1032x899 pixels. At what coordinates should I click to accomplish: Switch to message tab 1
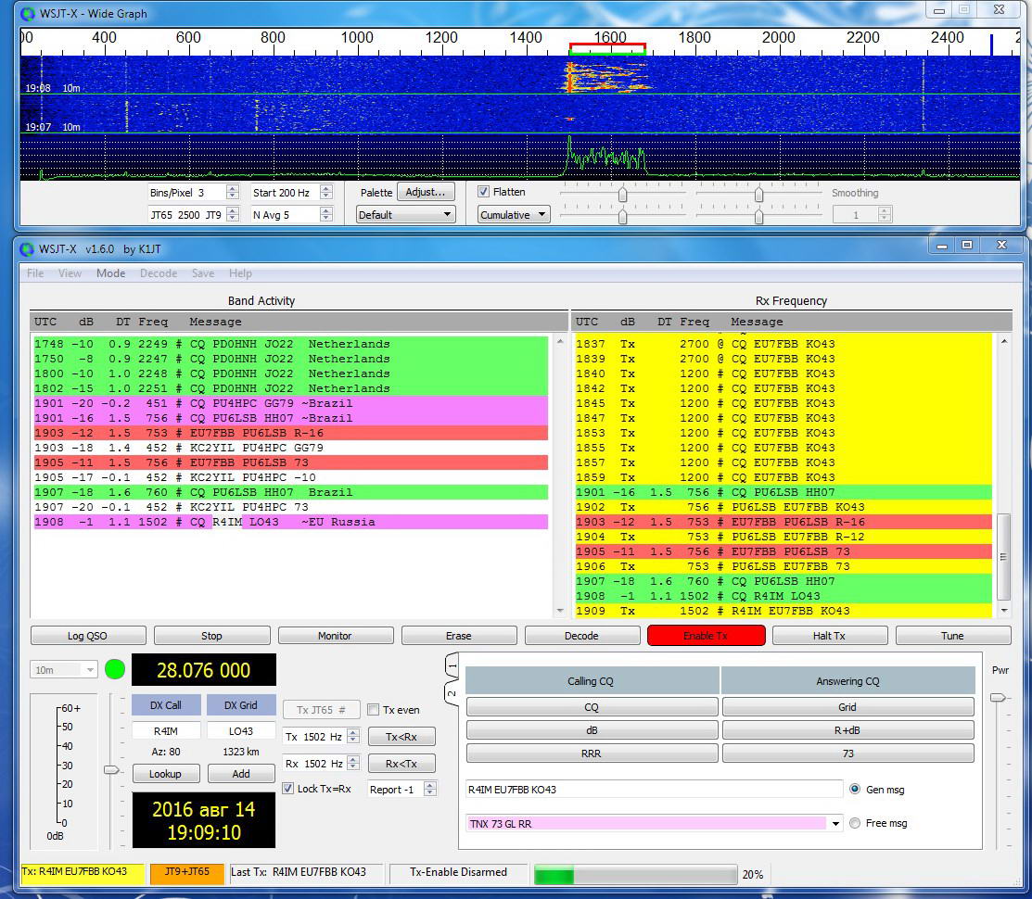point(452,665)
